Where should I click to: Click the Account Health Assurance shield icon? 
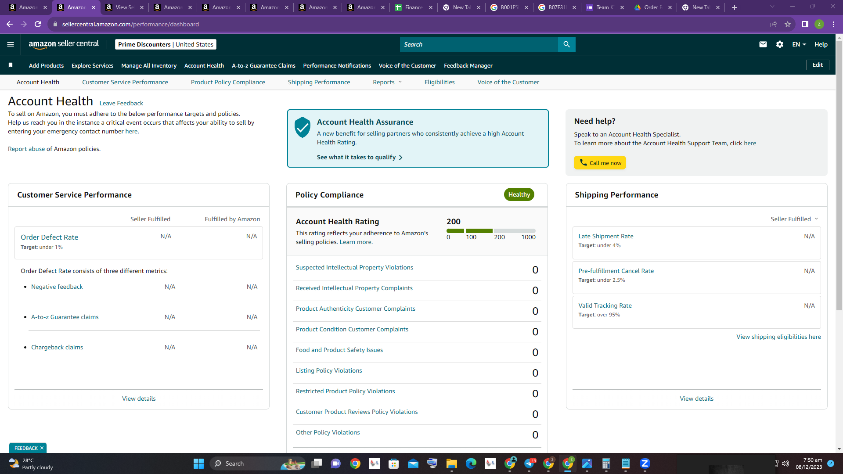click(303, 127)
